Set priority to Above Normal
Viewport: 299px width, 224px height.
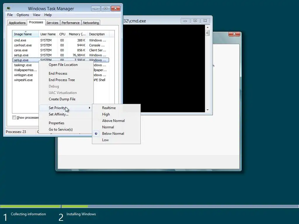pos(116,120)
